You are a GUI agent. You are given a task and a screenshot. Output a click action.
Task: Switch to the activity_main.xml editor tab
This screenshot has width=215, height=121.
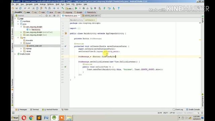pyautogui.click(x=91, y=16)
